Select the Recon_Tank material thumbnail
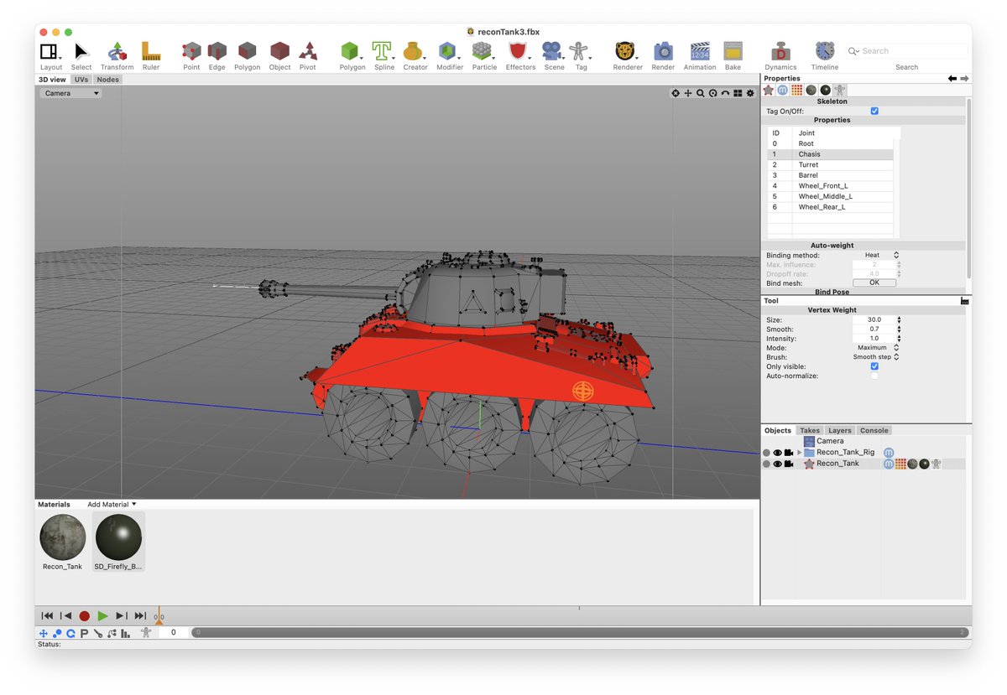The height and width of the screenshot is (695, 1007). coord(61,537)
